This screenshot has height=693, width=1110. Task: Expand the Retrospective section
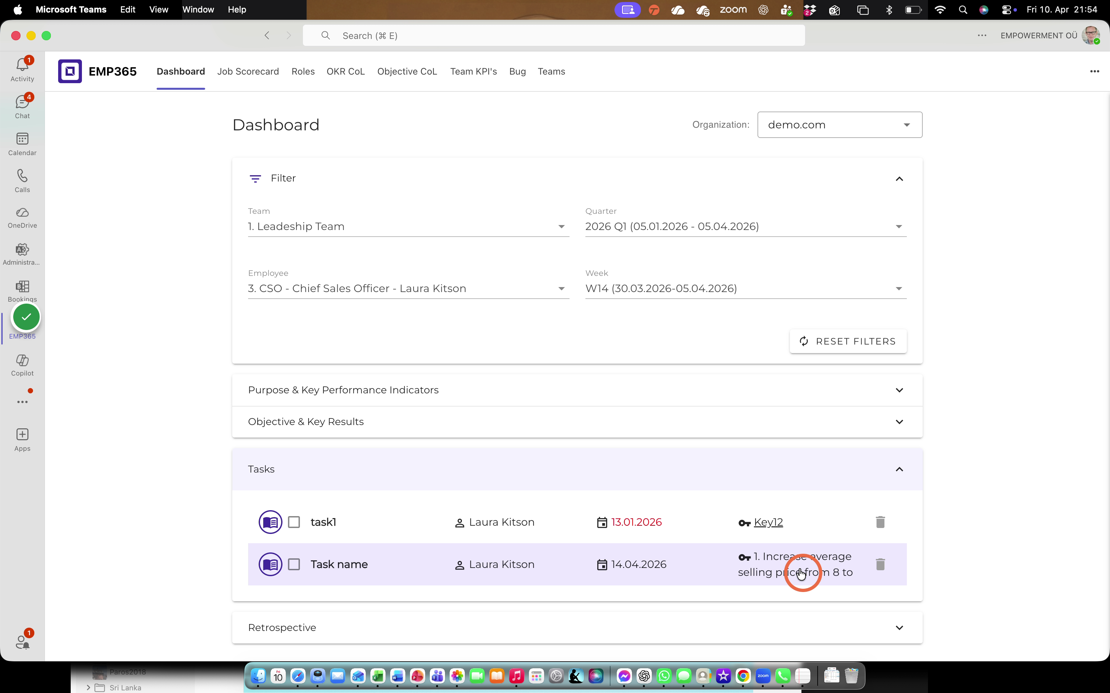(x=577, y=627)
